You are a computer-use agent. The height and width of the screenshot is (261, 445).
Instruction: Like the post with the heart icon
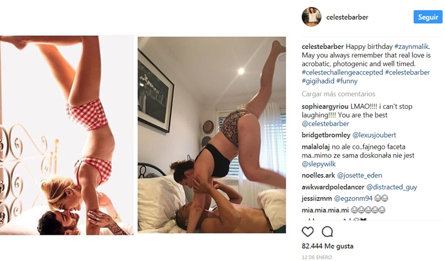click(308, 232)
